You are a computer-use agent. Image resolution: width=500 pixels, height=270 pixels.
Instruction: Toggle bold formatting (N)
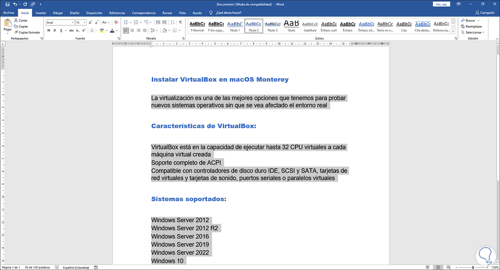[x=49, y=30]
